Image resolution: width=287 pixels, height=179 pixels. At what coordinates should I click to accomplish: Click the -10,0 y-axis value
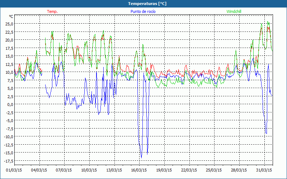click(x=9, y=136)
